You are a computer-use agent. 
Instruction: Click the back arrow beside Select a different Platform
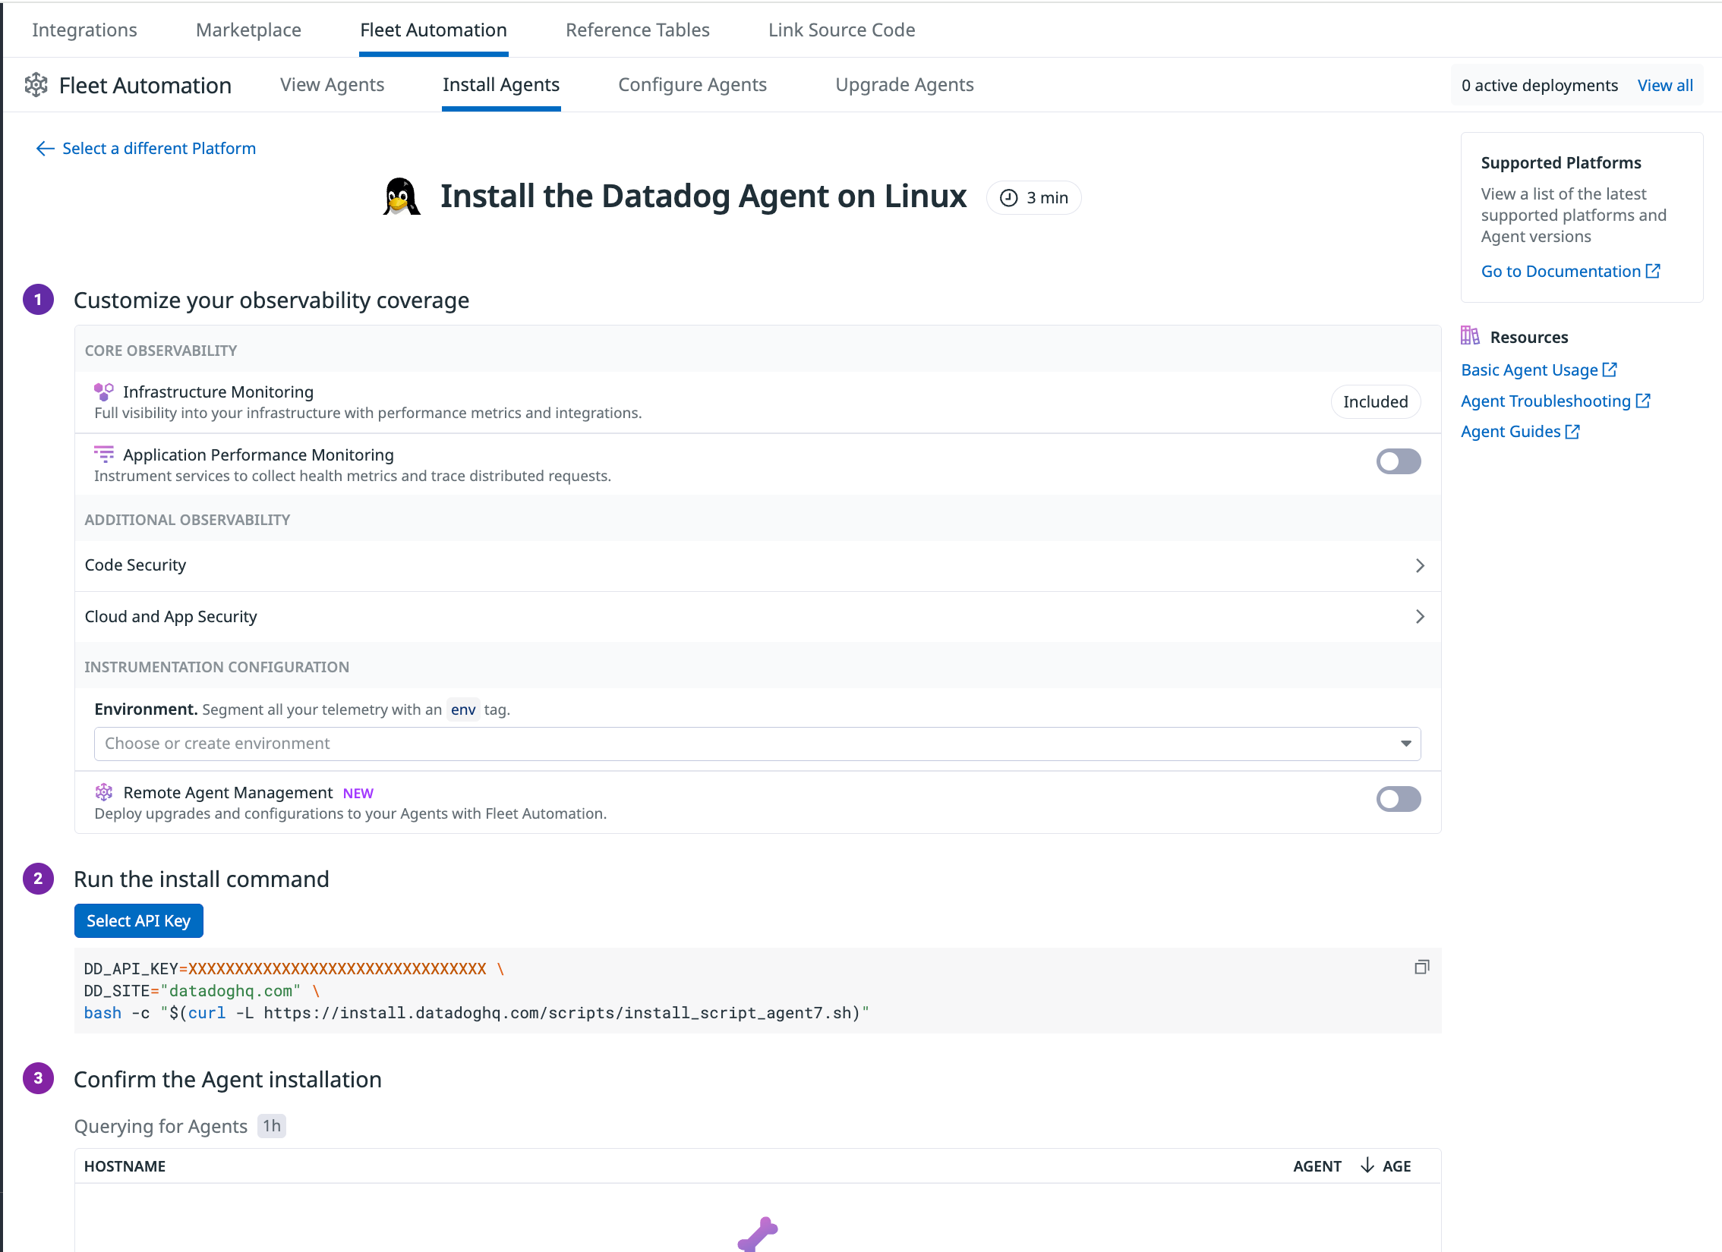tap(45, 149)
